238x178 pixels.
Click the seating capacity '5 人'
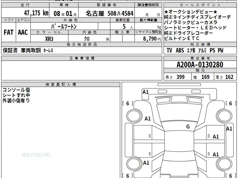click(128, 27)
